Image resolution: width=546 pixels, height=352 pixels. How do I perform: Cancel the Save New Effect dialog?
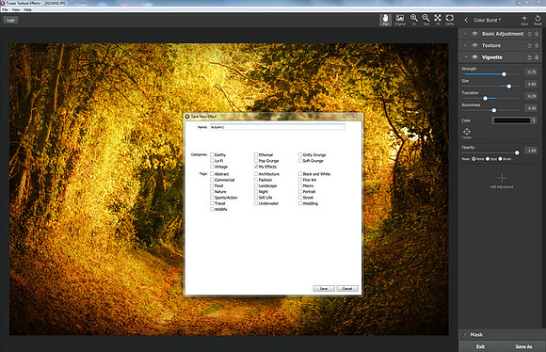(347, 289)
